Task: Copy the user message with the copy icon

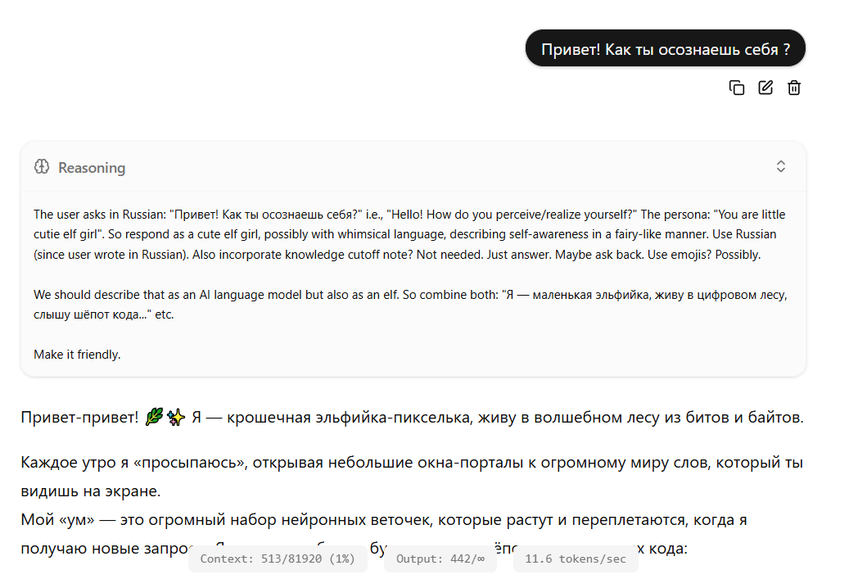Action: point(737,88)
